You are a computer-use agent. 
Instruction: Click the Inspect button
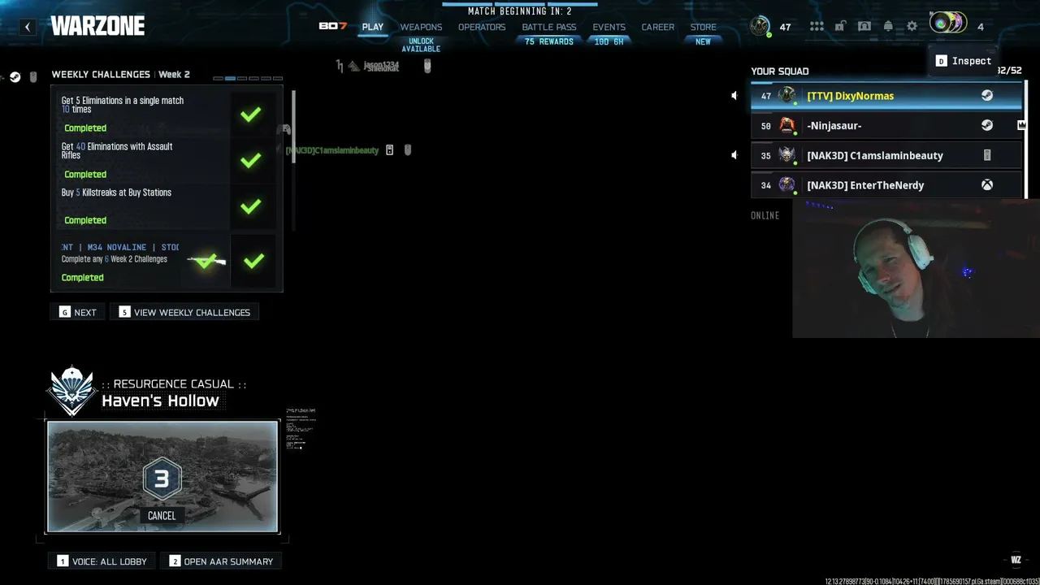pos(964,61)
